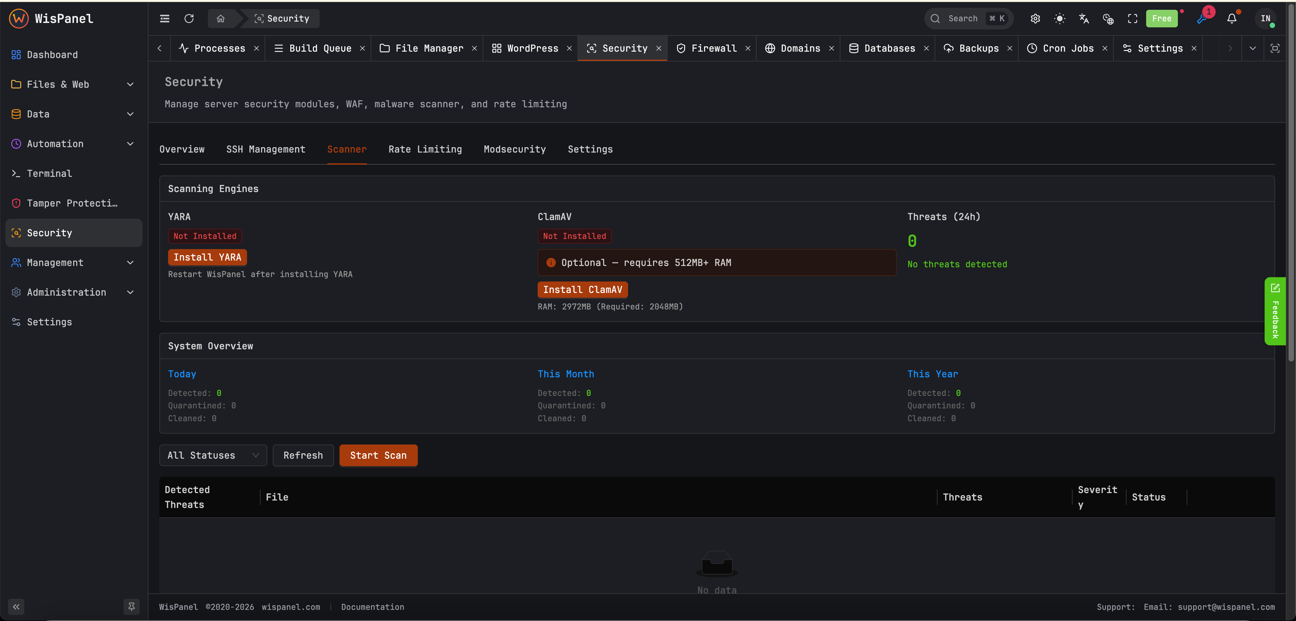Enter fullscreen mode icon
Screen dimensions: 1296x621
[1133, 19]
